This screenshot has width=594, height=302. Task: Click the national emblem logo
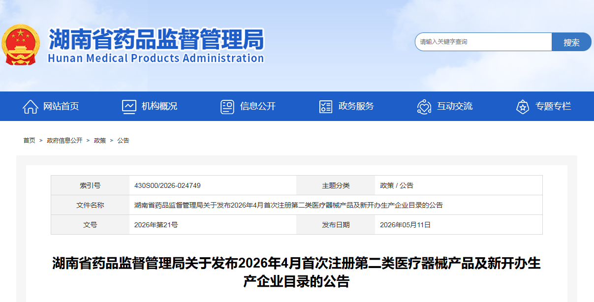(21, 45)
